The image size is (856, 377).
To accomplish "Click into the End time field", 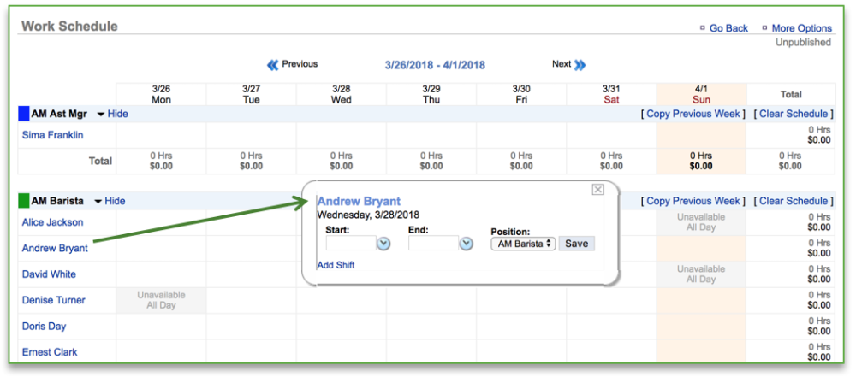I will [433, 244].
